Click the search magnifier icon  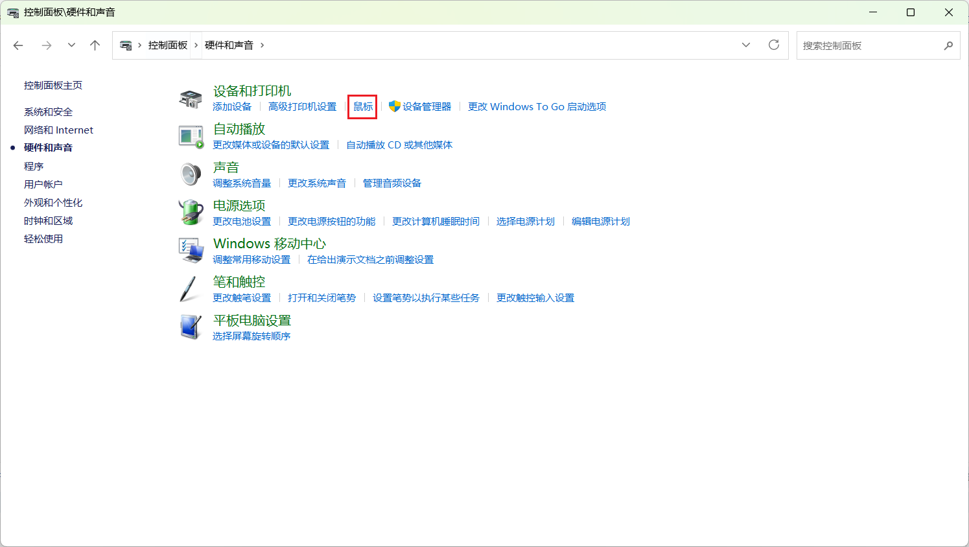pos(948,45)
